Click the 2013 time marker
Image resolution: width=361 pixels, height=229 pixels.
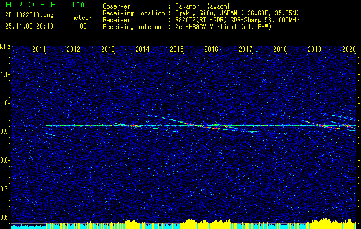(x=108, y=49)
